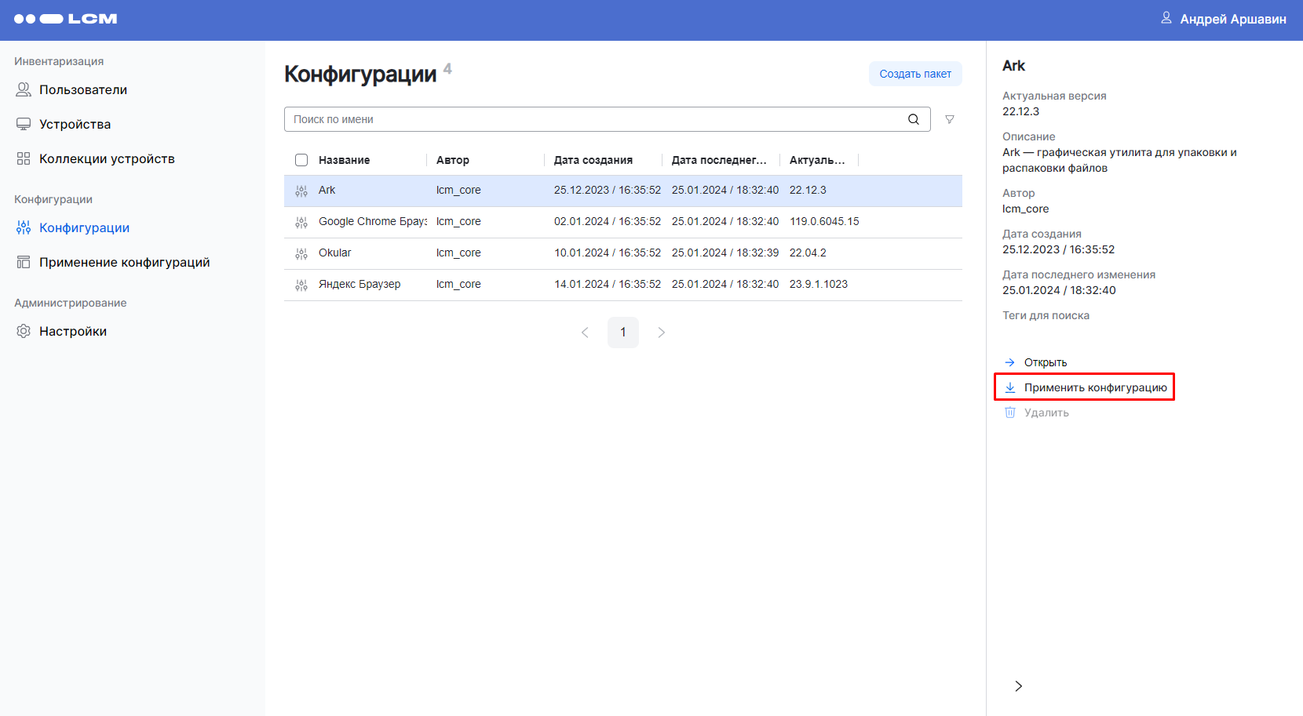Click the Создать пакет button

[x=914, y=74]
